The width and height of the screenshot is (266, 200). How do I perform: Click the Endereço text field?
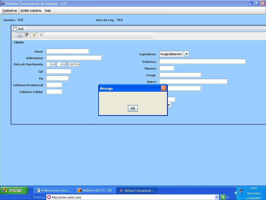click(202, 61)
